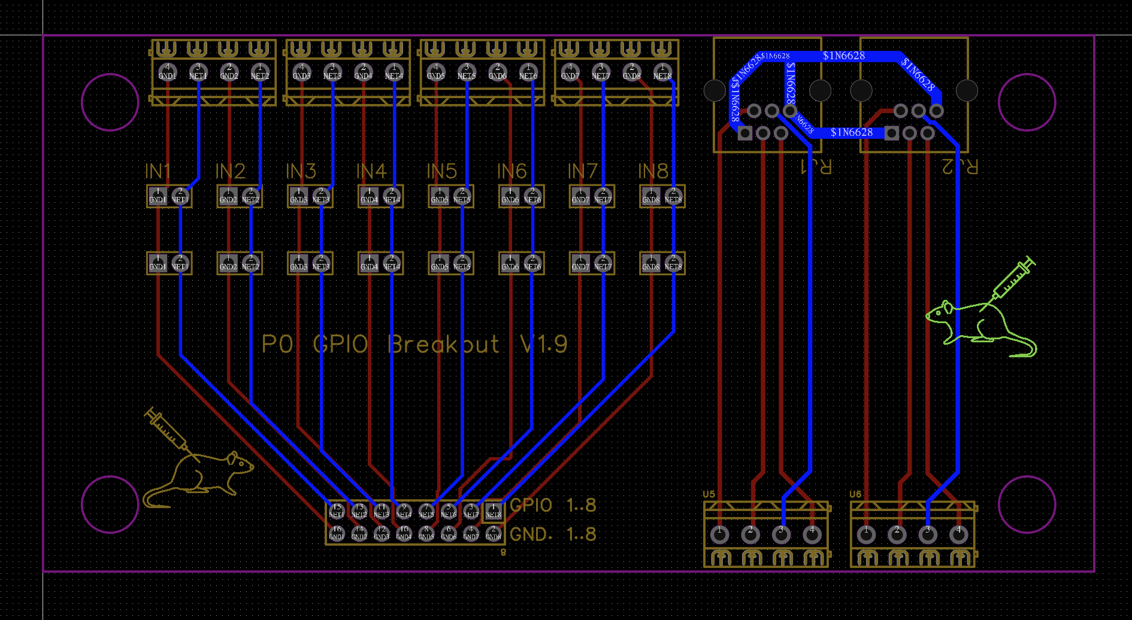Image resolution: width=1132 pixels, height=620 pixels.
Task: Click the IN8 silkscreen label
Action: [x=653, y=172]
